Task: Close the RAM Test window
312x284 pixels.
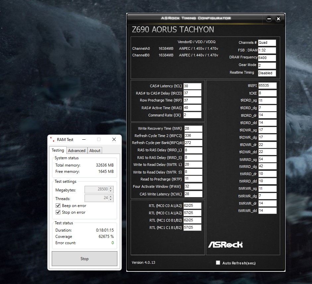Action: pyautogui.click(x=114, y=140)
